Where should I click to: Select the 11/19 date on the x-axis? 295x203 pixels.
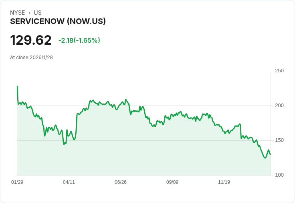coord(224,182)
